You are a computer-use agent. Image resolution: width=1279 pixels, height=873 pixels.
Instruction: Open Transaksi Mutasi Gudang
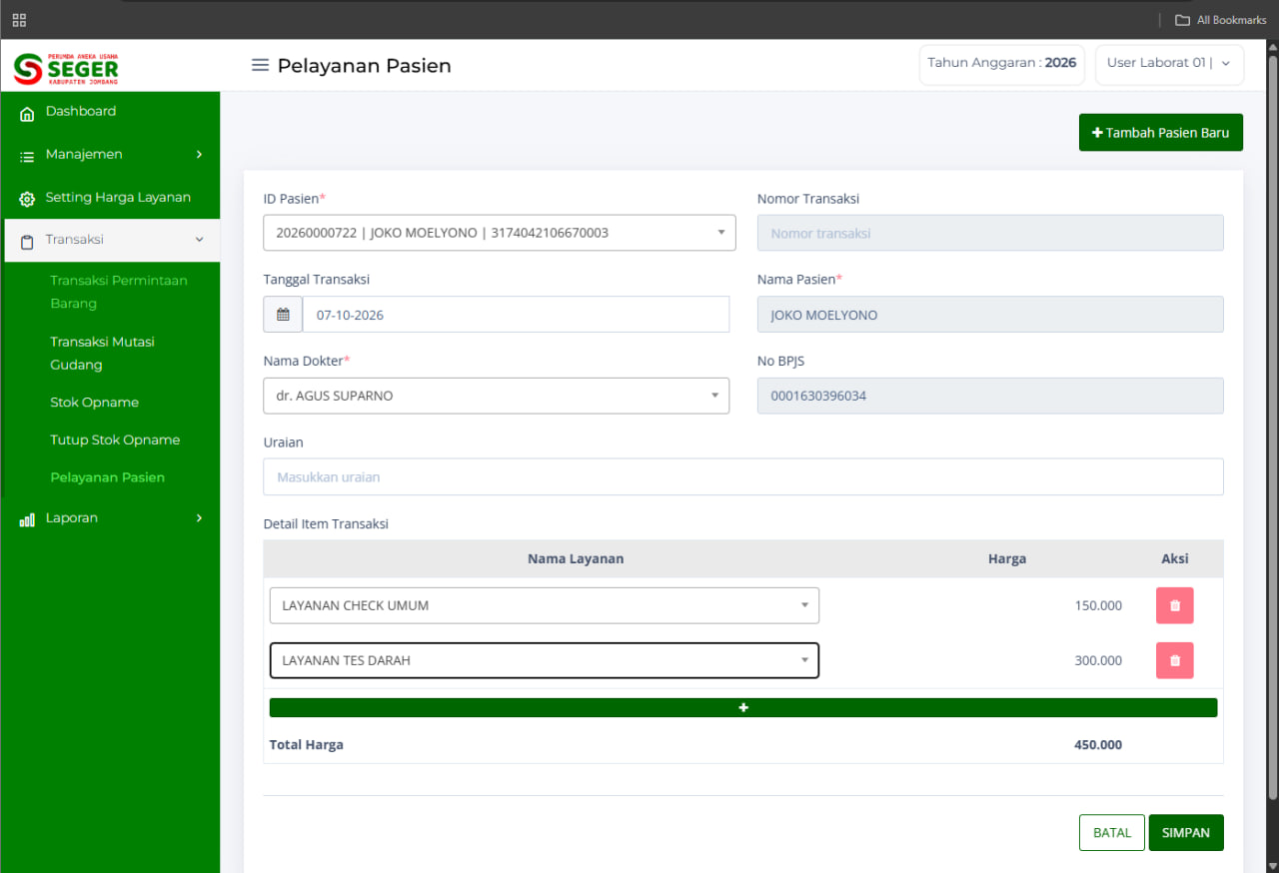point(102,354)
